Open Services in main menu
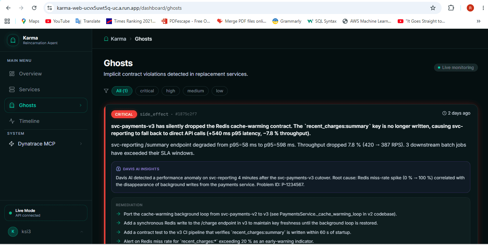The width and height of the screenshot is (488, 245). (x=46, y=89)
